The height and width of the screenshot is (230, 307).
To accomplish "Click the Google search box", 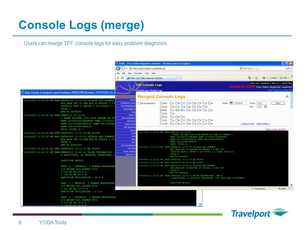I will coord(269,68).
